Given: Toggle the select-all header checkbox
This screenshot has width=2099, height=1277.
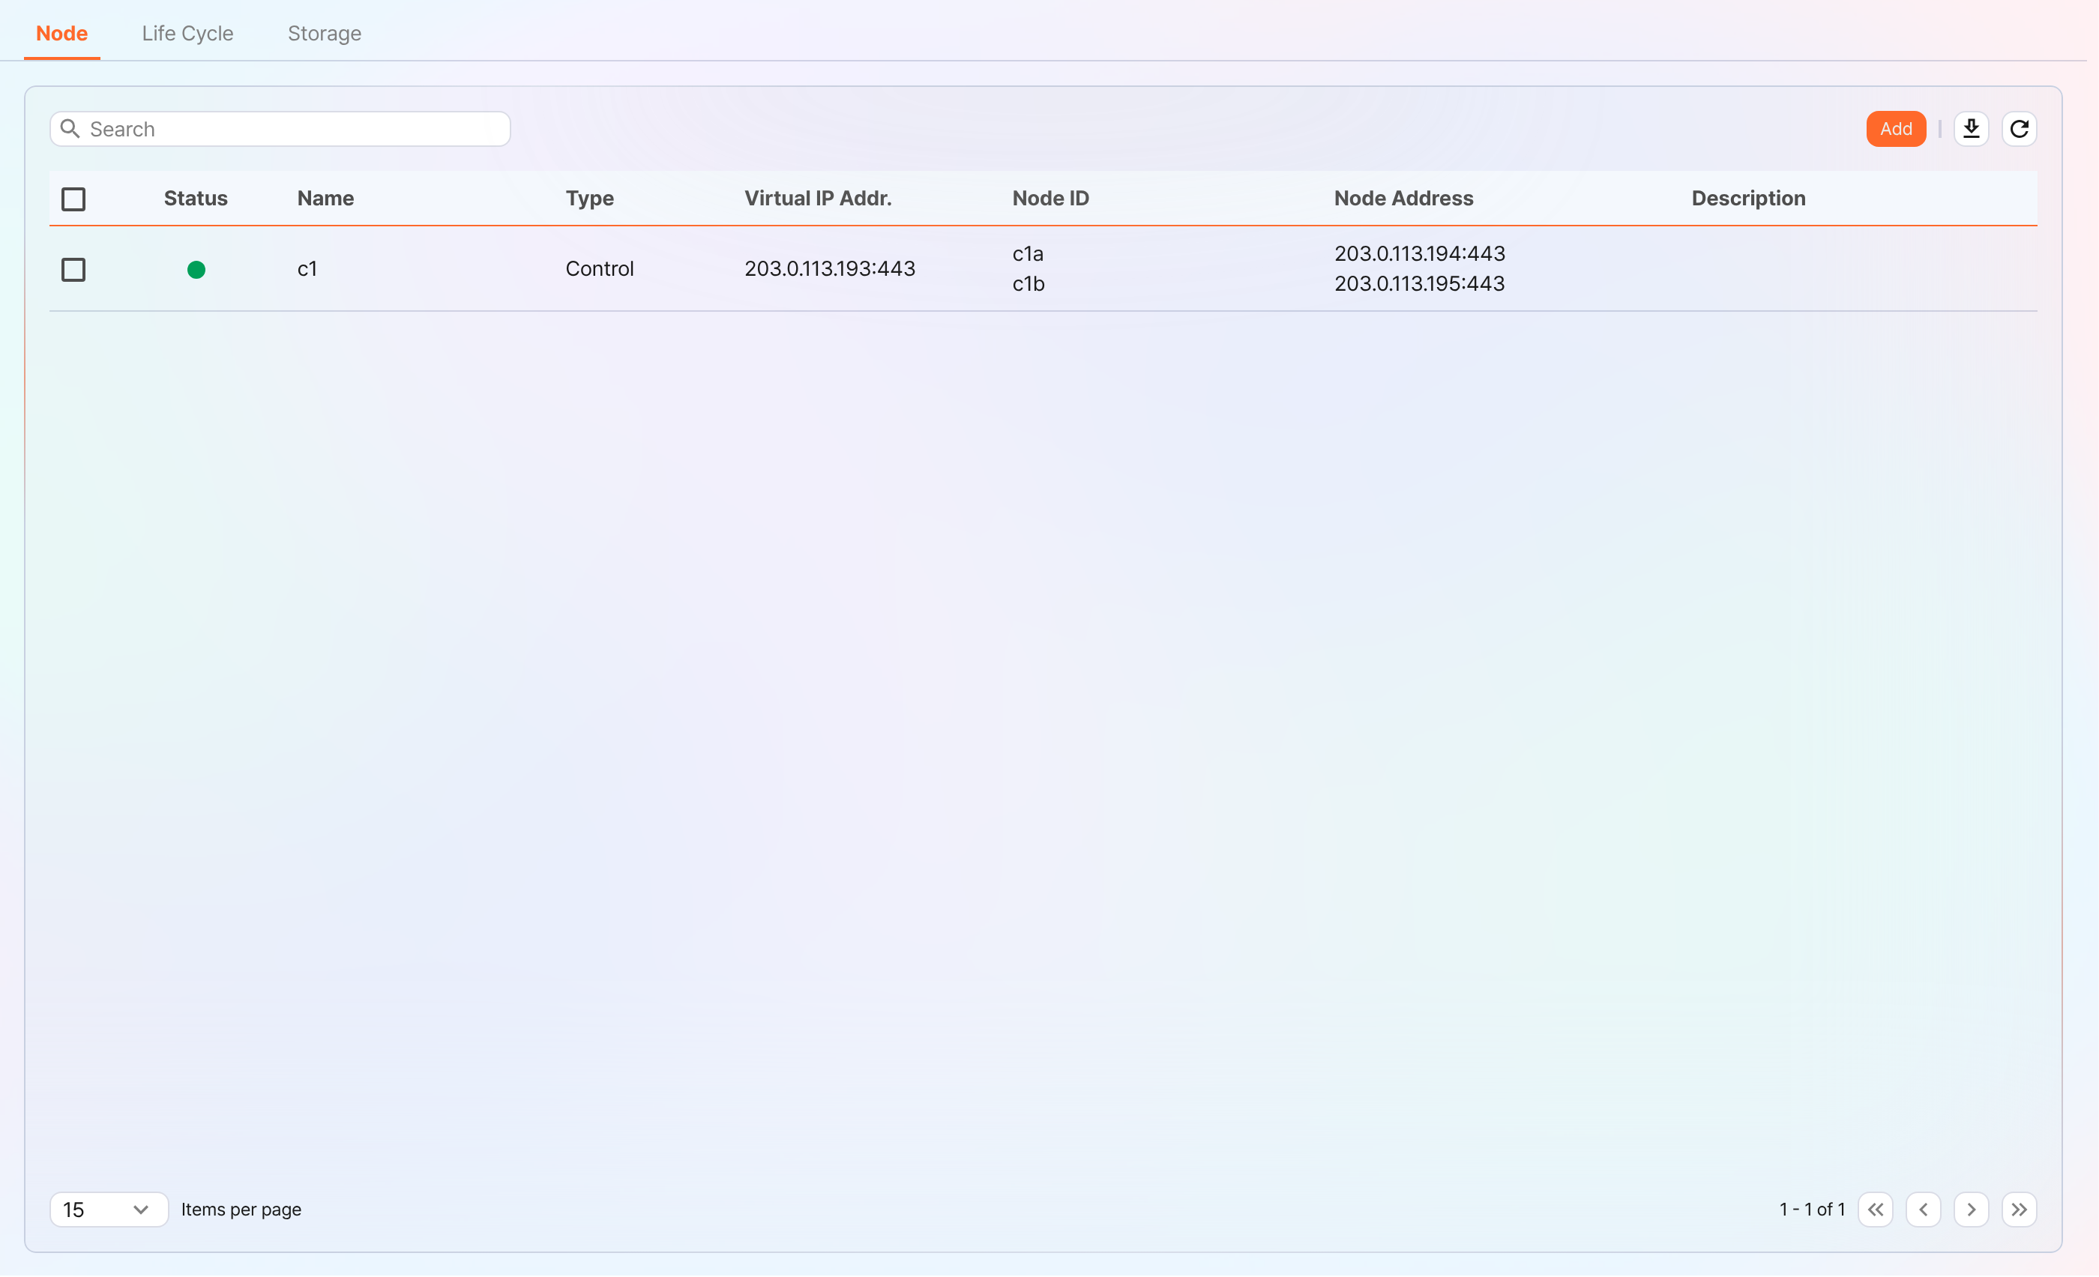Looking at the screenshot, I should (73, 199).
